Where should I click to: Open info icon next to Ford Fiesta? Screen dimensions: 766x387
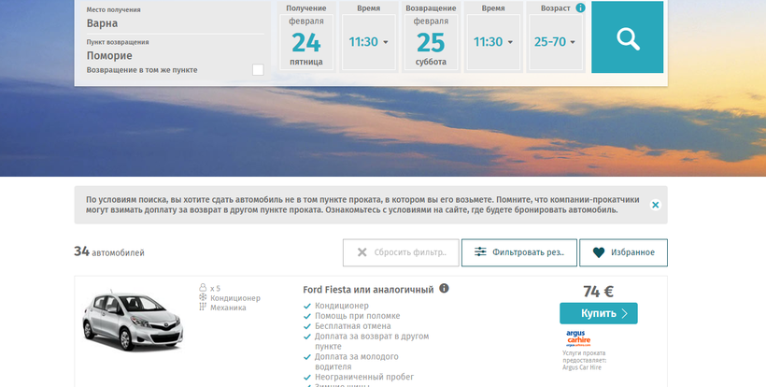pyautogui.click(x=444, y=289)
